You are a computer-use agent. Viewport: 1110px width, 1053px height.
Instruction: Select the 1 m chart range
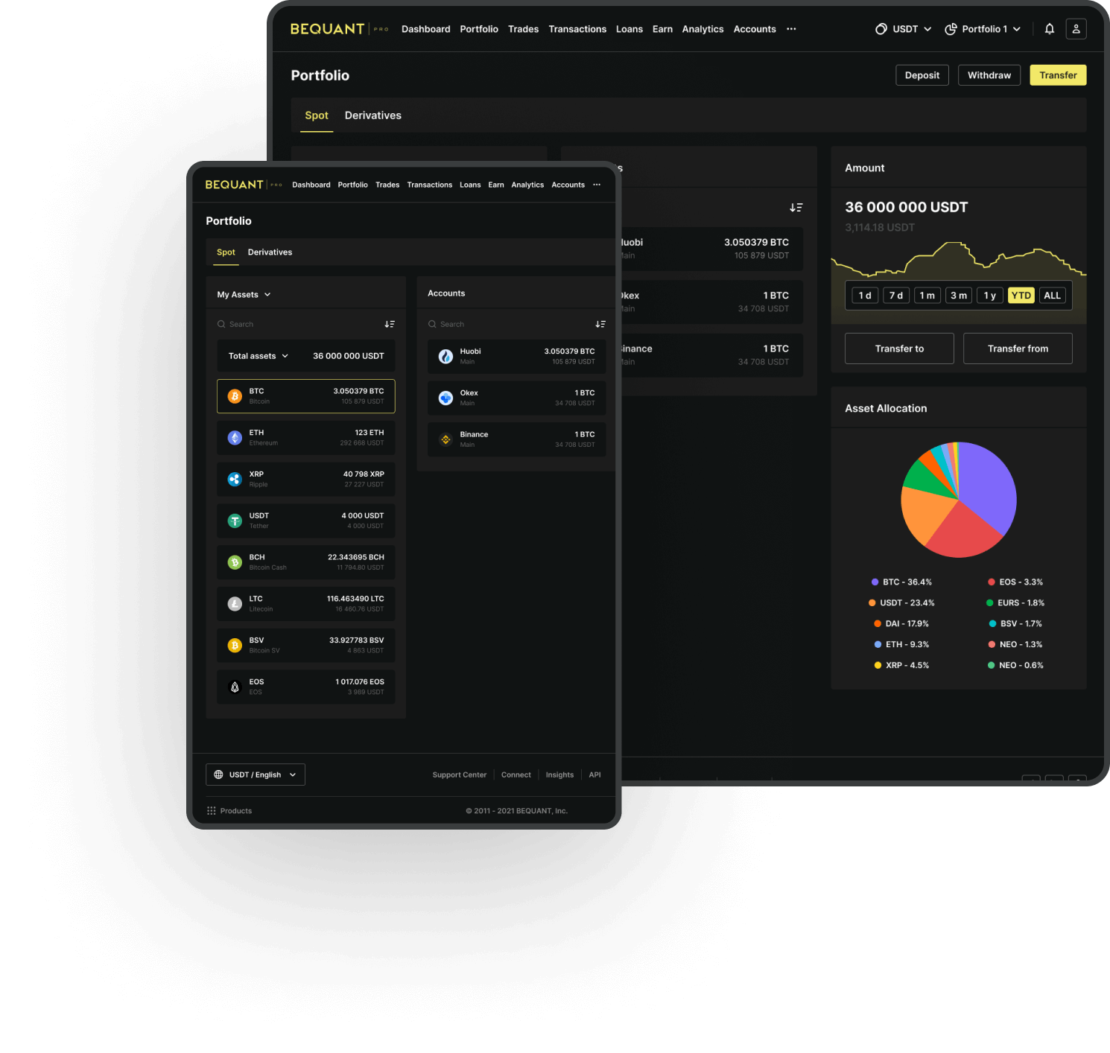click(x=927, y=296)
